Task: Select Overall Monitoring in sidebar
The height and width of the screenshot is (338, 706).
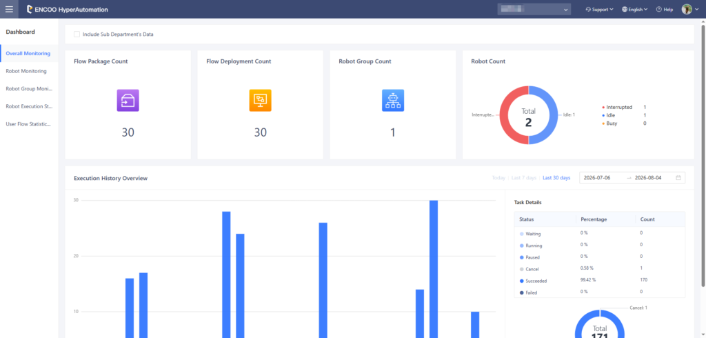Action: 29,54
